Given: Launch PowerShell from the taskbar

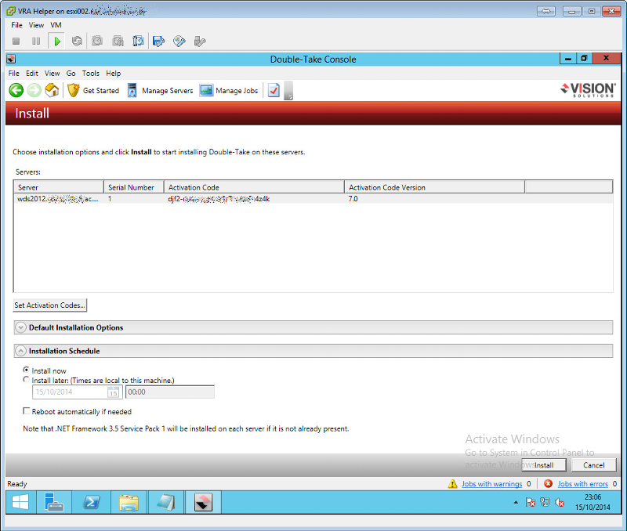Looking at the screenshot, I should [92, 502].
